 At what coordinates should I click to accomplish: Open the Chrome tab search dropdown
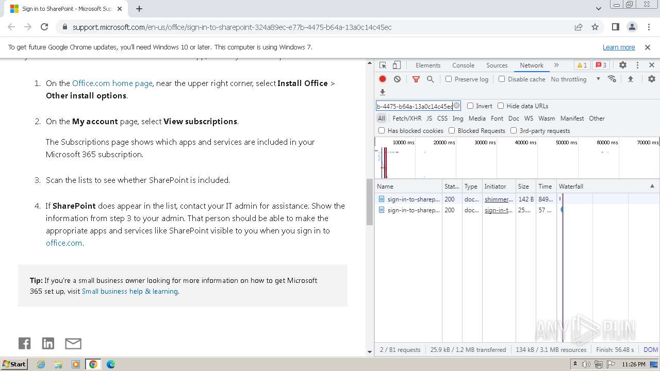click(599, 9)
